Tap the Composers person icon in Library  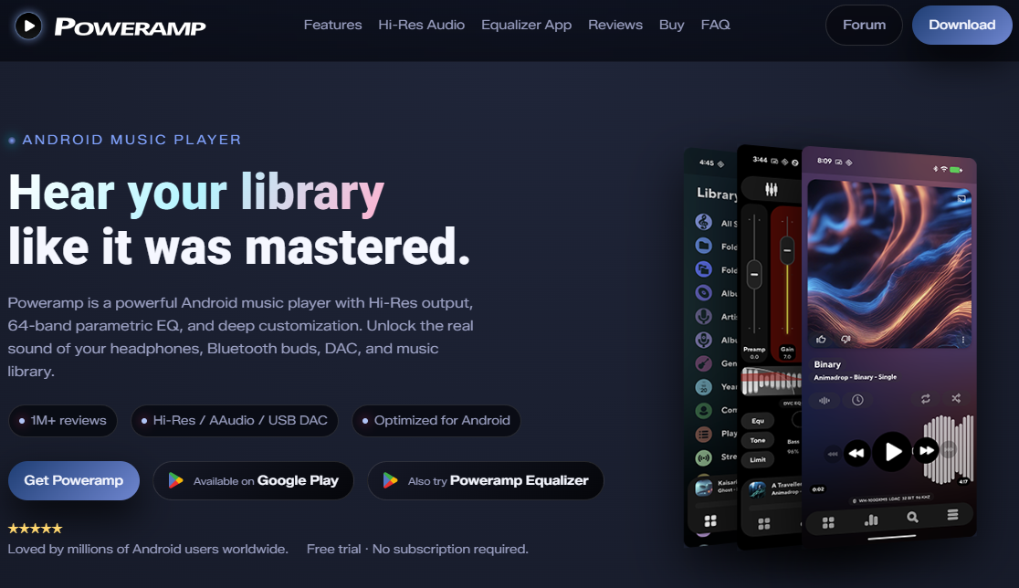pos(703,411)
